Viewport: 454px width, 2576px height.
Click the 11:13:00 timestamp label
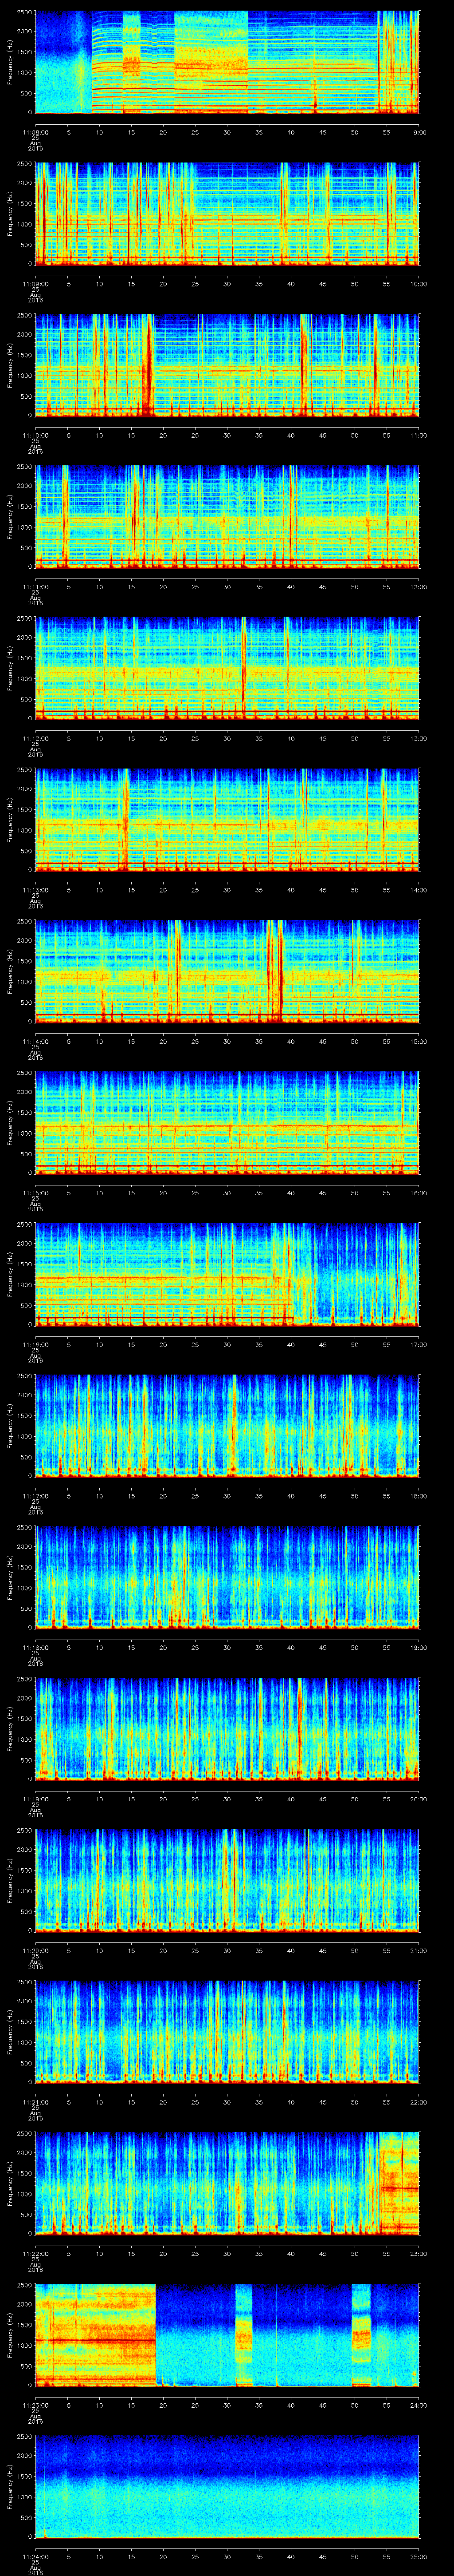[35, 890]
